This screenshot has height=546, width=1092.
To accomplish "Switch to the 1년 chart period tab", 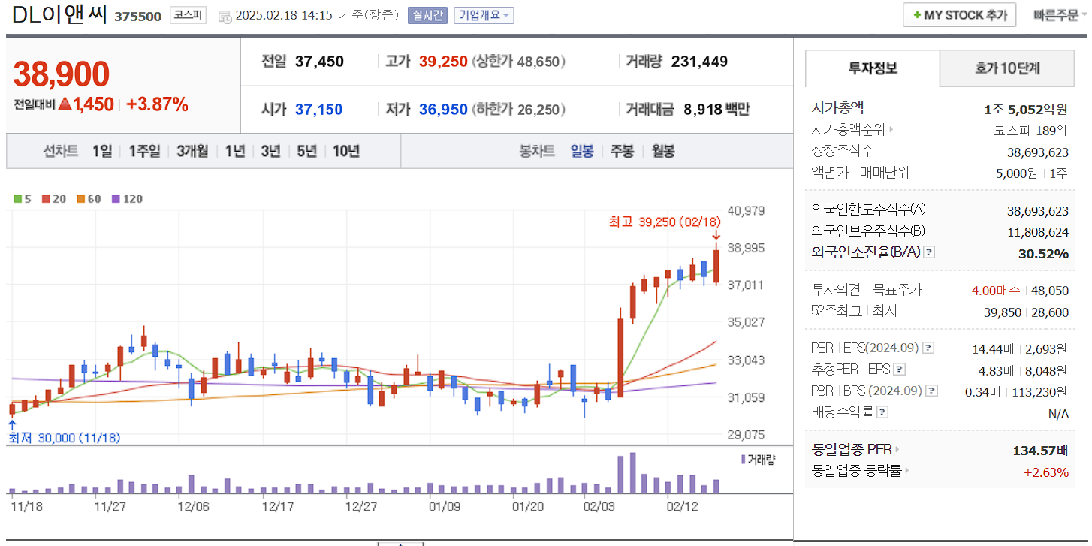I will tap(236, 151).
